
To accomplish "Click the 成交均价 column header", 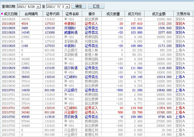I will point(134,14).
